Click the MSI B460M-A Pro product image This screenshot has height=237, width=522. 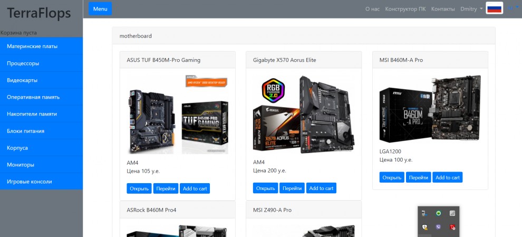(x=430, y=109)
